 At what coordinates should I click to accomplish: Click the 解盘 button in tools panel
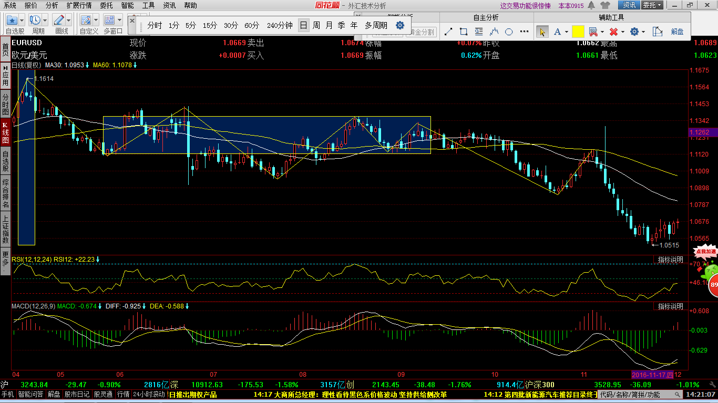click(x=678, y=32)
